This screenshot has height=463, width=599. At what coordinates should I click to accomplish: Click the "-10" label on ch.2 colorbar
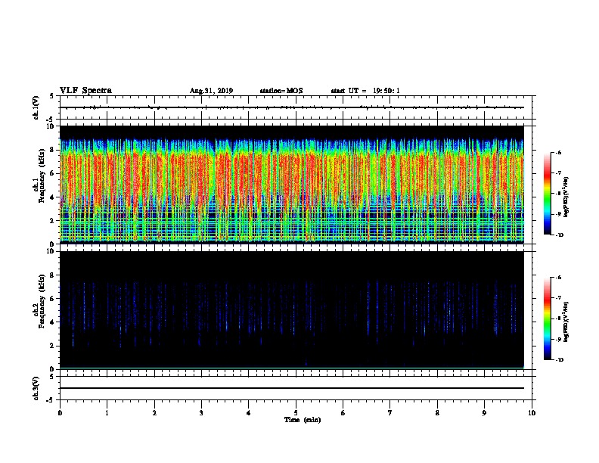point(559,360)
